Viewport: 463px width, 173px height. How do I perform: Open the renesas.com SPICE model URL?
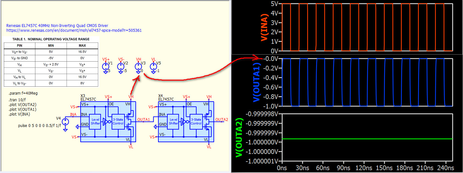[74, 30]
